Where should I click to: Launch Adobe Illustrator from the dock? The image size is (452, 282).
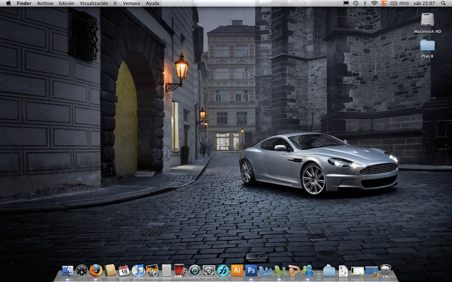(x=237, y=270)
